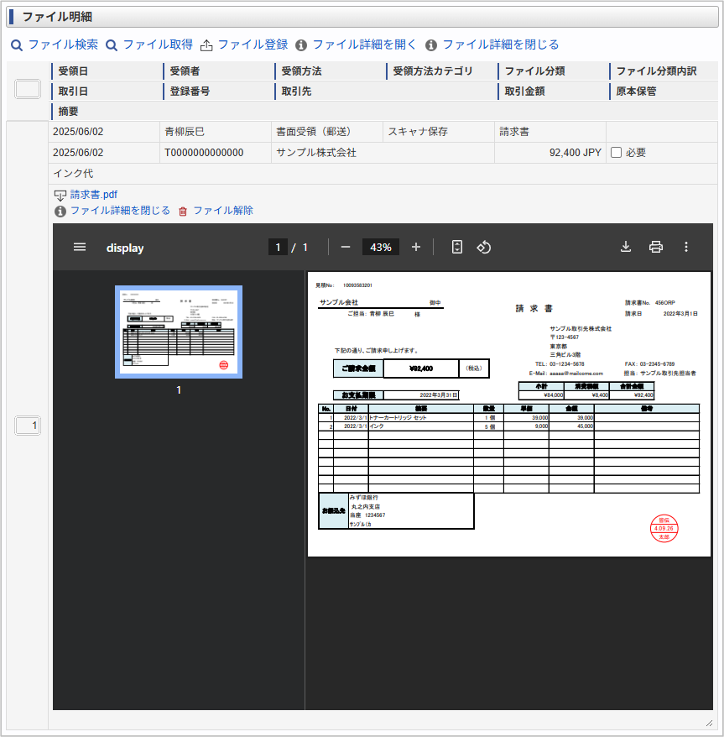Open the PDF viewer more actions menu
Screen dimensions: 724x737
[686, 247]
